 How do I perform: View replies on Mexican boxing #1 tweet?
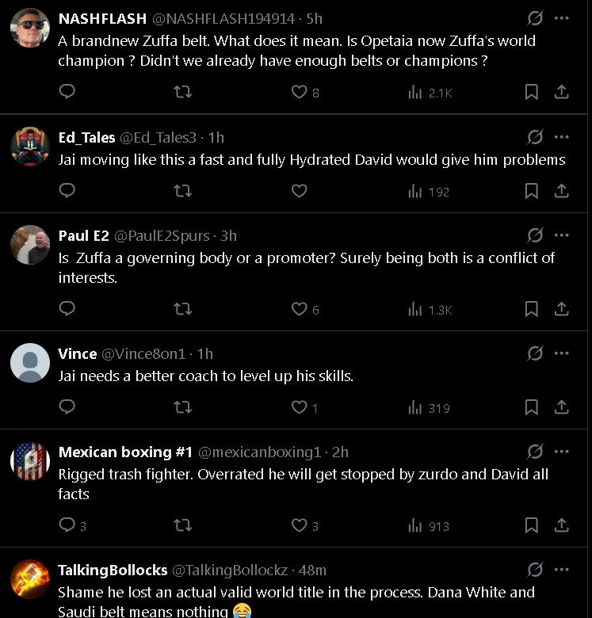pyautogui.click(x=67, y=525)
